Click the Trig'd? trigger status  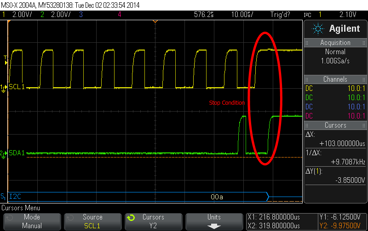pyautogui.click(x=280, y=15)
